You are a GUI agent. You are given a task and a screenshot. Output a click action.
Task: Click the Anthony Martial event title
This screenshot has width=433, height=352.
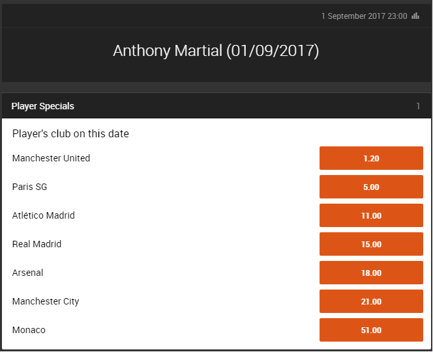(x=216, y=51)
